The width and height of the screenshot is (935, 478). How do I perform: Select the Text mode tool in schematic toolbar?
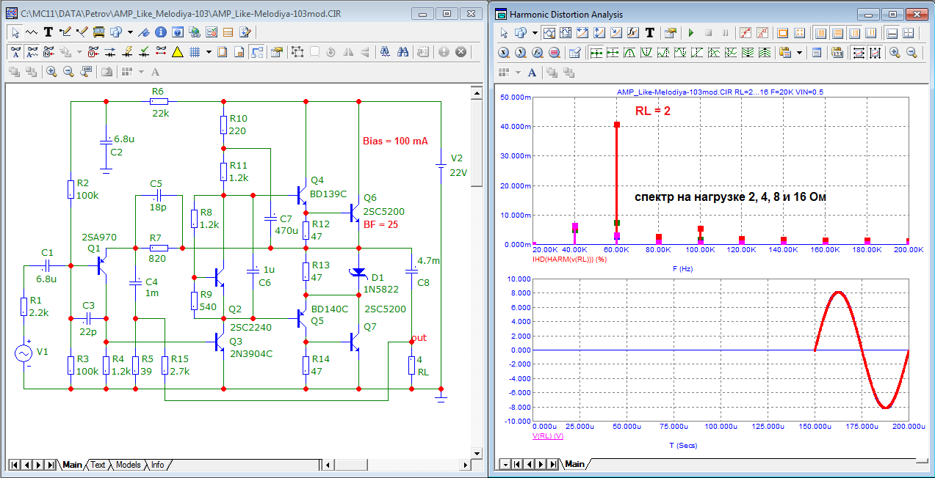[x=48, y=32]
